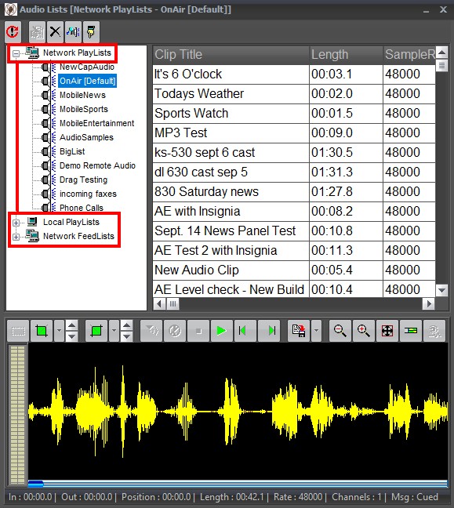Click the skip to end button

(x=269, y=331)
